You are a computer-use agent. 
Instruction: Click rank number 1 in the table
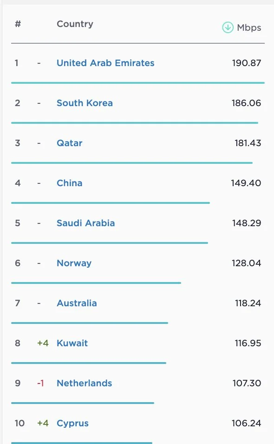[17, 63]
